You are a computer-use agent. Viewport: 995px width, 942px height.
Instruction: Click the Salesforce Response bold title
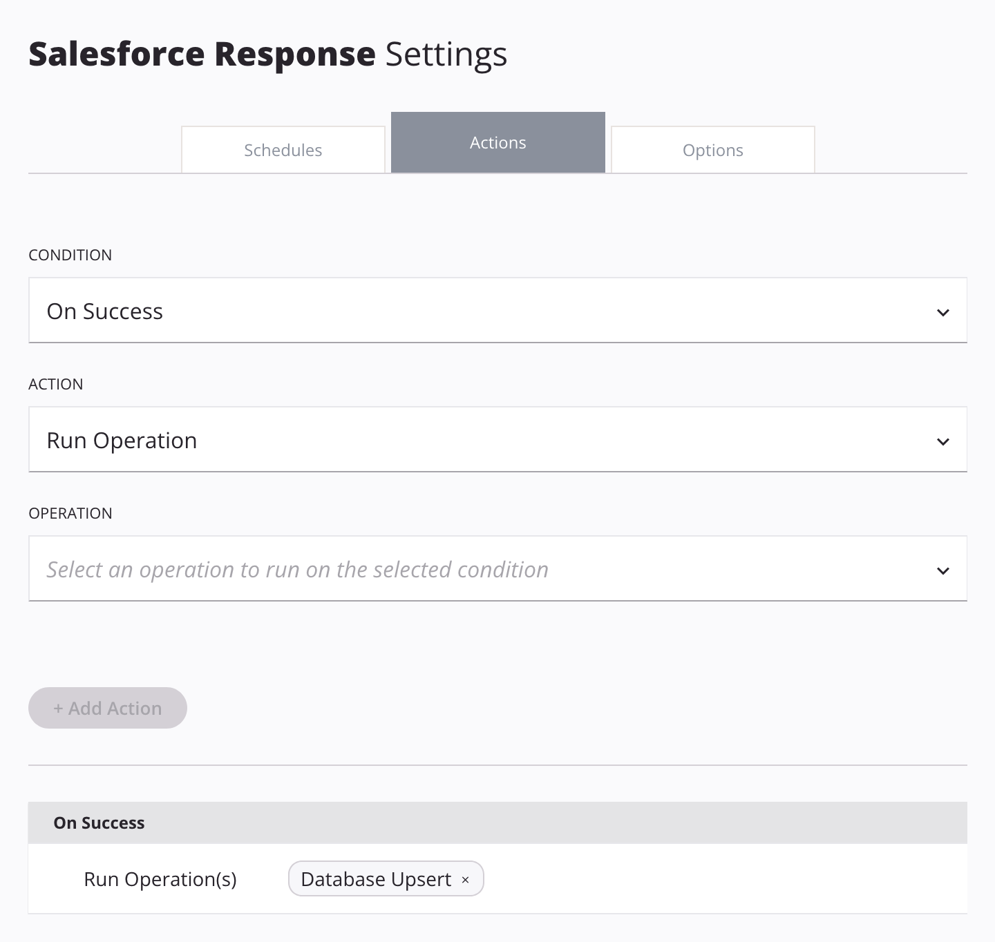pos(202,54)
